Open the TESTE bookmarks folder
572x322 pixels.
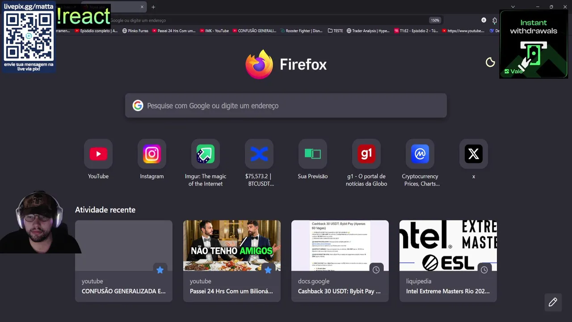(335, 31)
